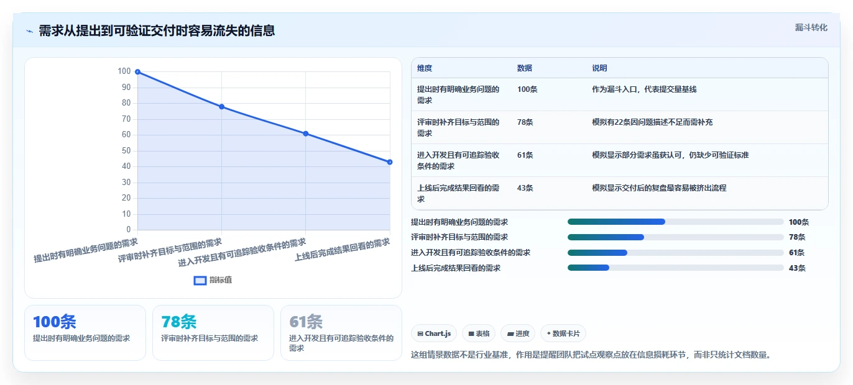Click the note 作为漏斗入口，代表提交量基线
The width and height of the screenshot is (853, 385).
pos(644,89)
